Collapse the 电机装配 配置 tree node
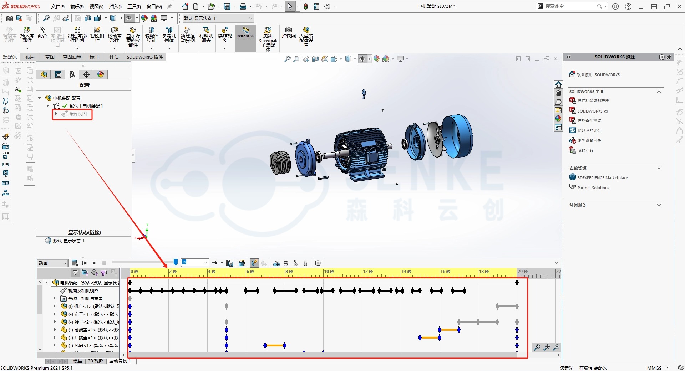685x371 pixels. coord(40,98)
